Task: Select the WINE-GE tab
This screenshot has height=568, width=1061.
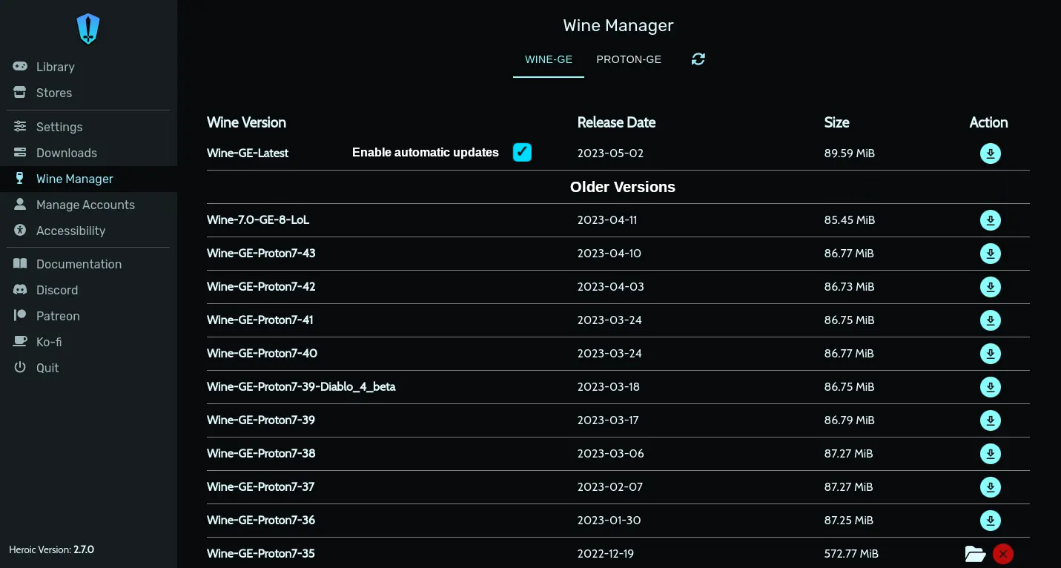Action: [x=548, y=59]
